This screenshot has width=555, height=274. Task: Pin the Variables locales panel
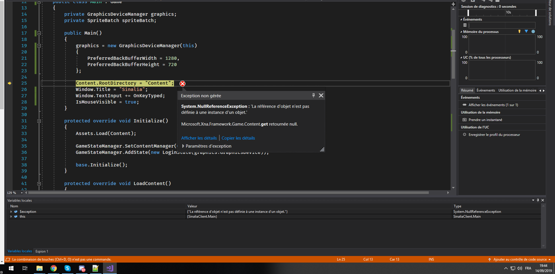click(538, 200)
